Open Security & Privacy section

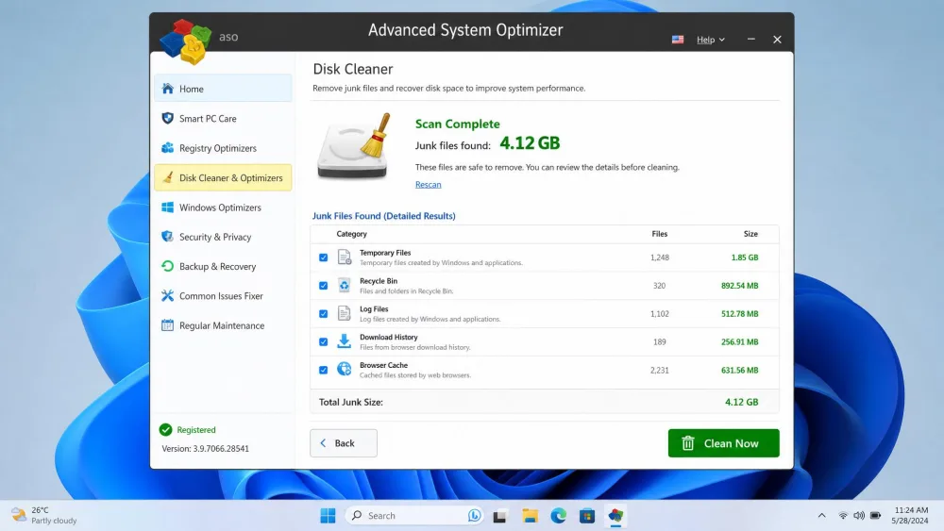click(223, 237)
